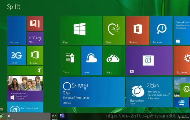Open the large blue tile with circle icon
This screenshot has height=120, width=190.
(x=92, y=92)
